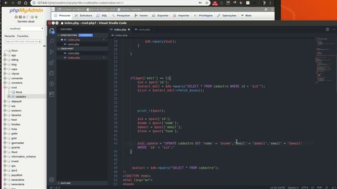Screen dimensions: 337x189
Task: Click the VS Code minimap code overview
Action: tap(324, 61)
